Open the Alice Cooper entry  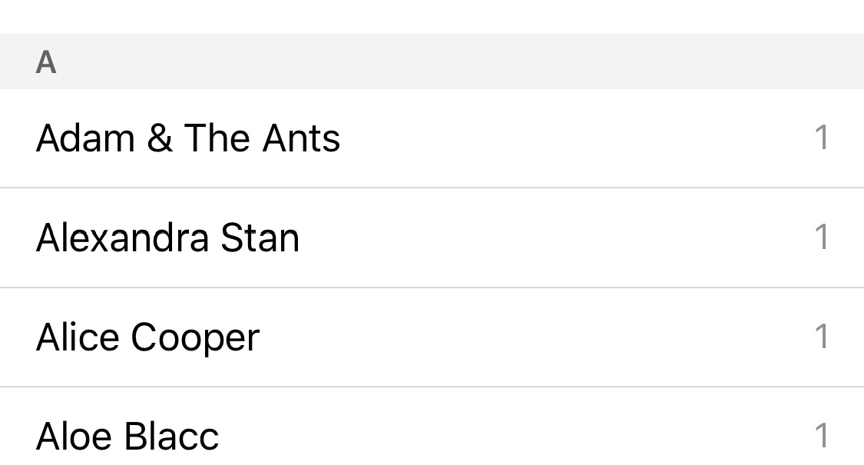(147, 337)
